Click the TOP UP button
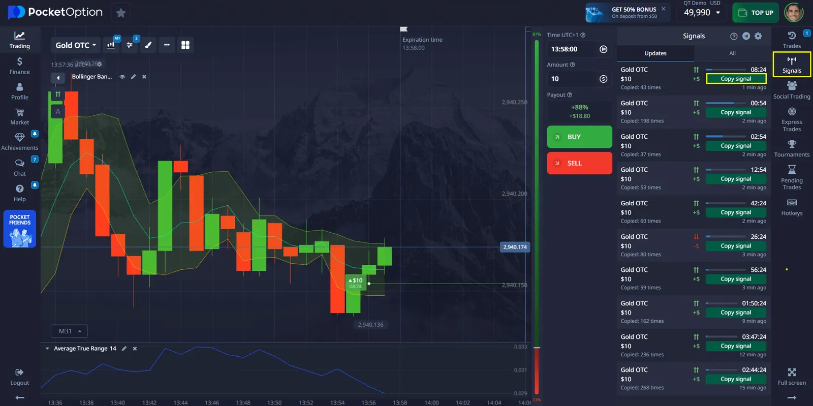Image resolution: width=813 pixels, height=406 pixels. 756,13
